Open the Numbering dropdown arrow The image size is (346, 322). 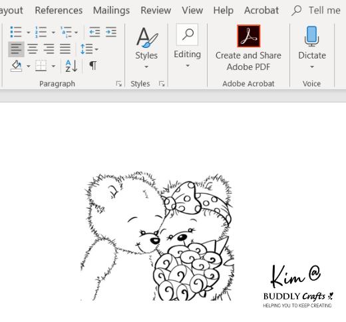coord(53,33)
